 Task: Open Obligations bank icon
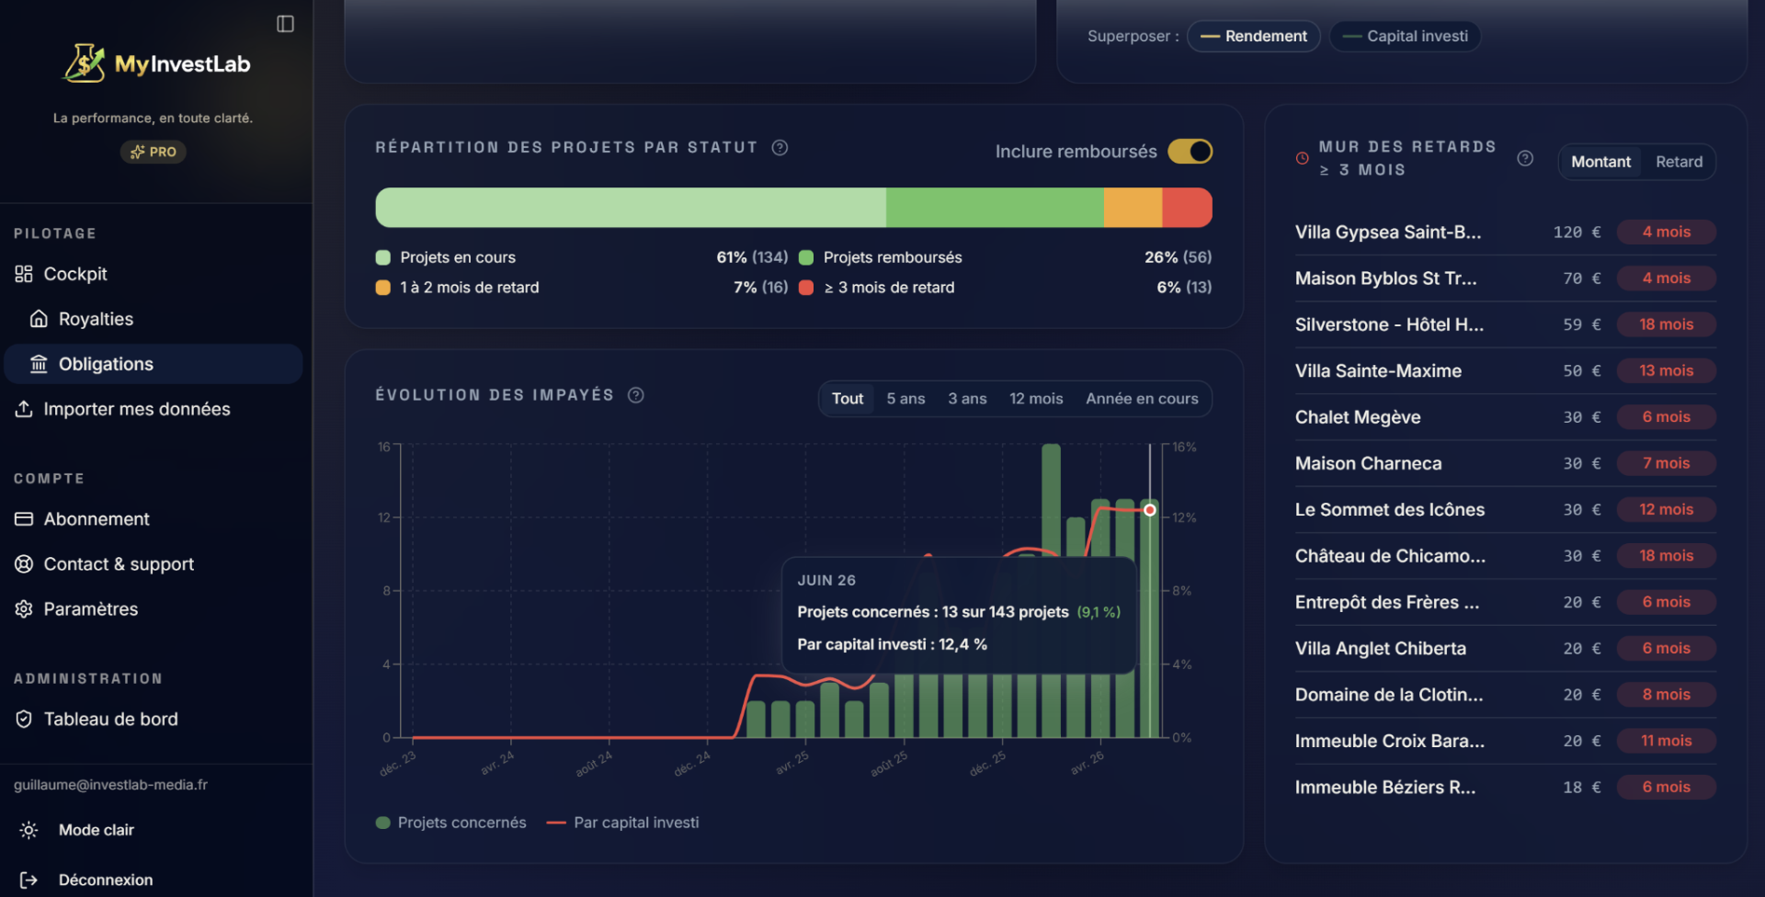coord(39,364)
